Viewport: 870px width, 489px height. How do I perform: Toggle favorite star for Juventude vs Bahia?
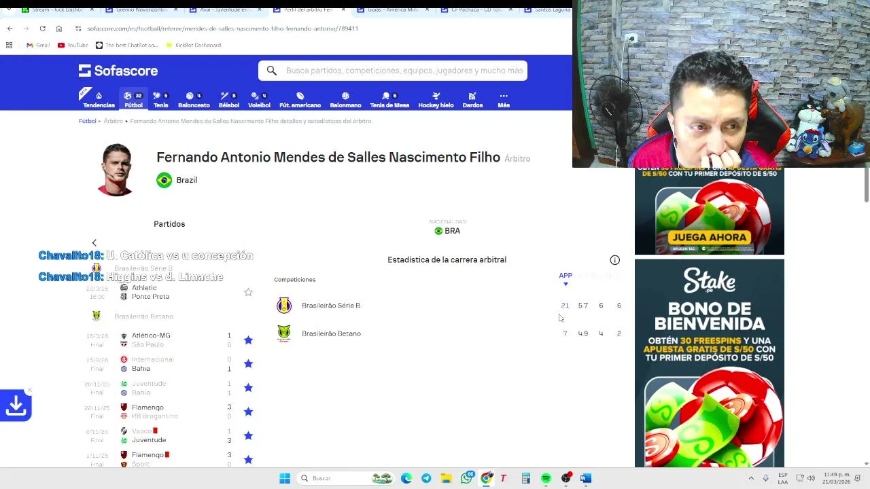(248, 387)
